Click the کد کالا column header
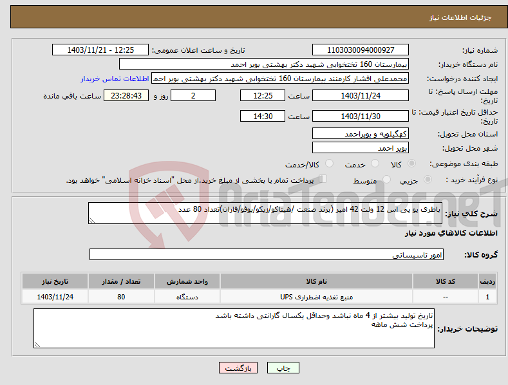This screenshot has width=508, height=385. [446, 281]
